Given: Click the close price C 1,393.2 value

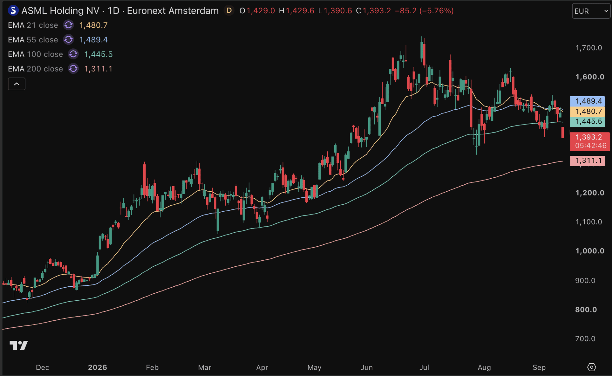Looking at the screenshot, I should tap(373, 11).
